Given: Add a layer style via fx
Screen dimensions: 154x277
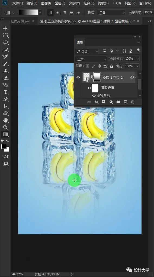Looking at the screenshot, I should pyautogui.click(x=96, y=101).
